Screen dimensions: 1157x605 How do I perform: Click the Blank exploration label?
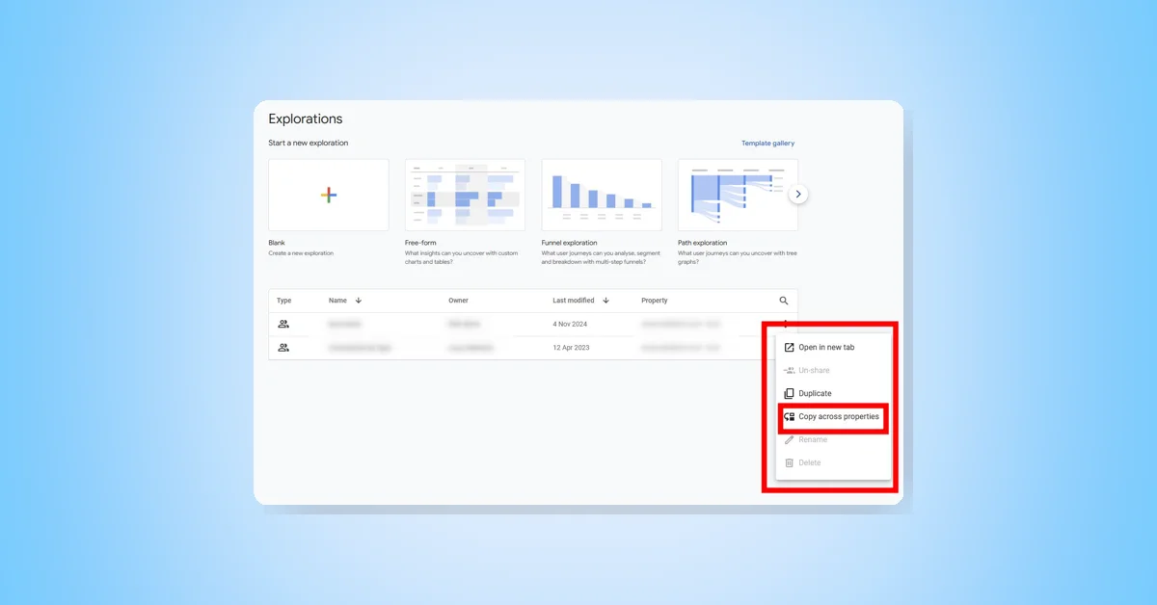click(x=277, y=243)
